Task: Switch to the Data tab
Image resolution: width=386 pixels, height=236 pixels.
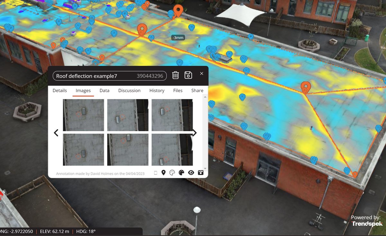Action: [105, 90]
